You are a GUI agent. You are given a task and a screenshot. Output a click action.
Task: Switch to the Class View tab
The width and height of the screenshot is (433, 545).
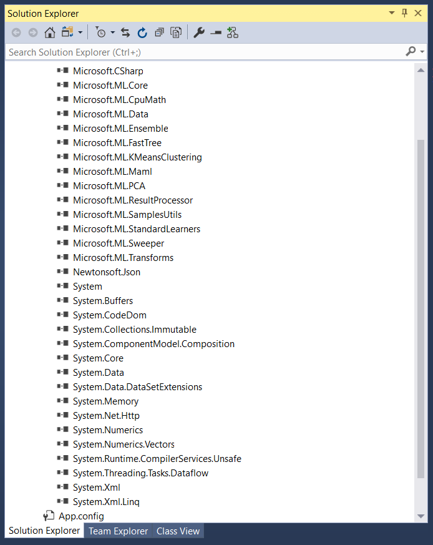[178, 531]
